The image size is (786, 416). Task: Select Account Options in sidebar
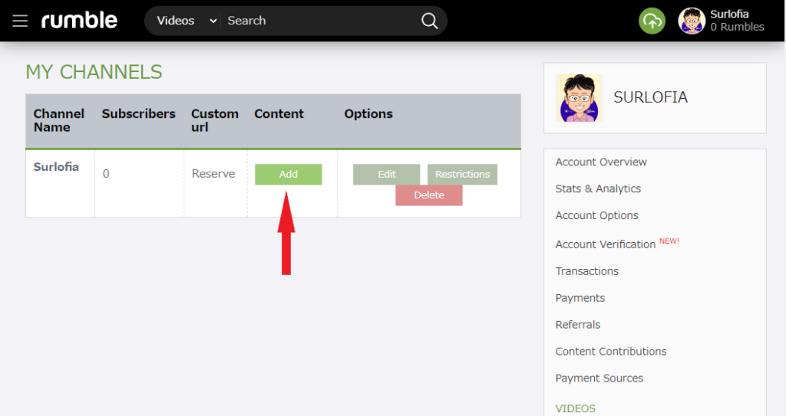pyautogui.click(x=596, y=215)
